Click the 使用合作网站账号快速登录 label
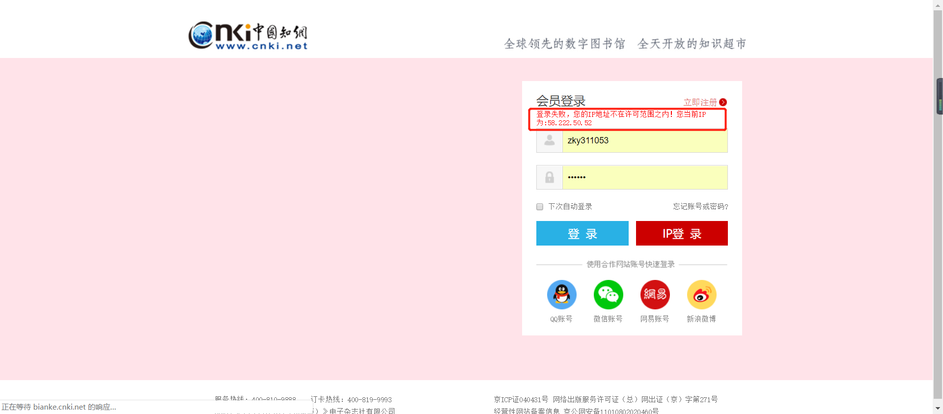Image resolution: width=943 pixels, height=414 pixels. (631, 264)
